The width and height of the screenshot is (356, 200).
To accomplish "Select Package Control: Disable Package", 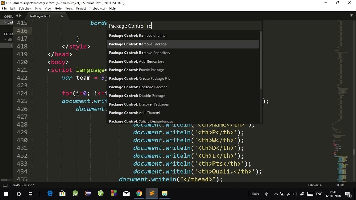I will coord(183,96).
